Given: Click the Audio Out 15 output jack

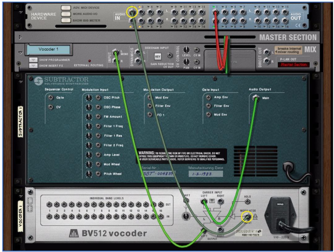Looking at the screenshot, I should coord(285,12).
